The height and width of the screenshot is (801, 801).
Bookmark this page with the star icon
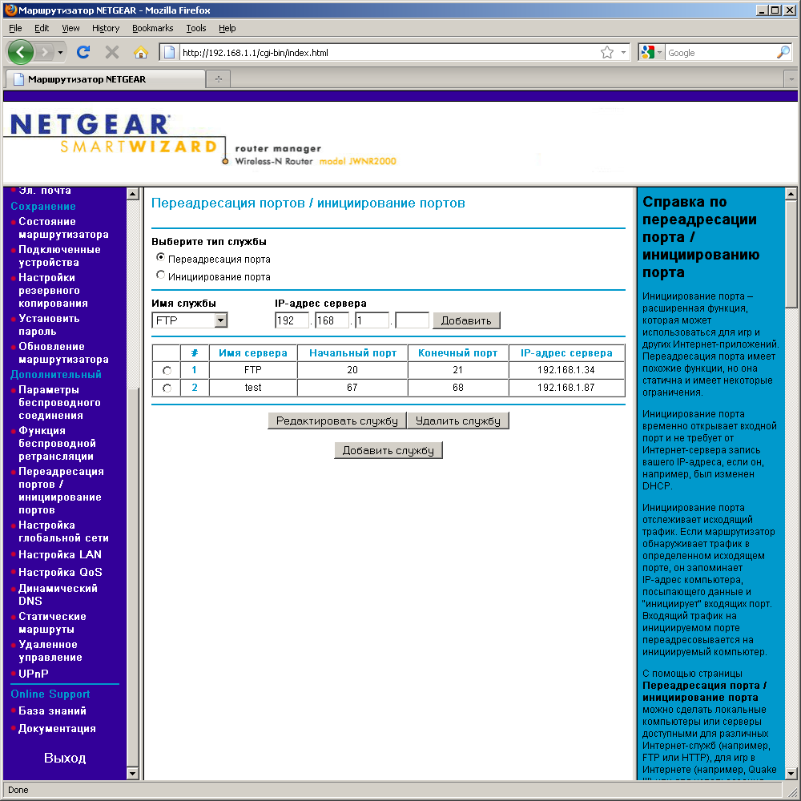(607, 52)
